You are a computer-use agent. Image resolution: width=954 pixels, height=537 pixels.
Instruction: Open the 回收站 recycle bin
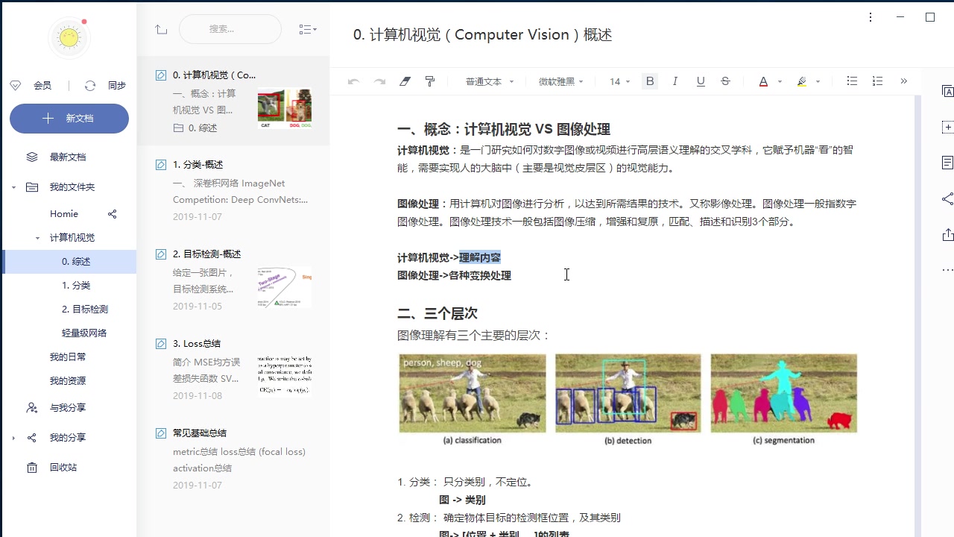(63, 468)
